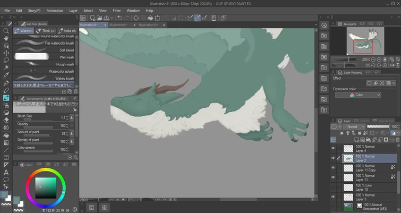This screenshot has height=213, width=401.
Task: Choose the Fill bucket tool
Action: [6, 135]
